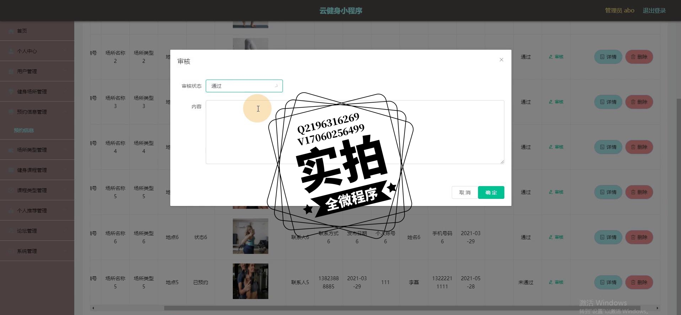Click the horizontal scrollbar thumb under the table
Viewport: 681px width, 315px height.
402,308
